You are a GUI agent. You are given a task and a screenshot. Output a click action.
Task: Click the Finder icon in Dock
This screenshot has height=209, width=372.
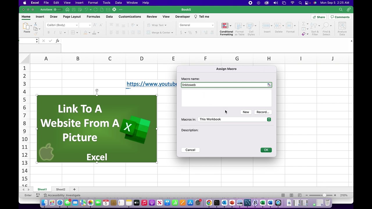(44, 203)
